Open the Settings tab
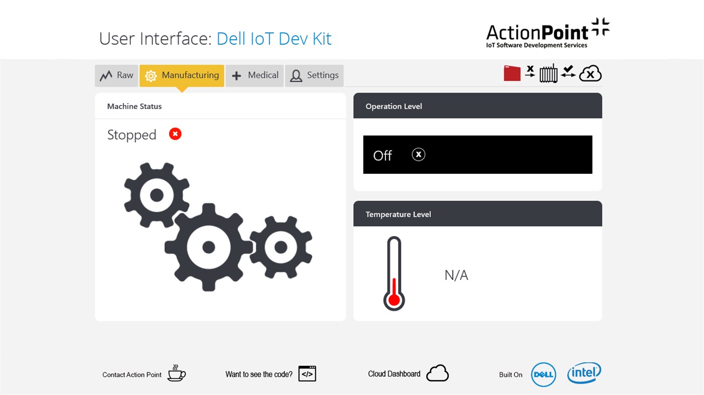The width and height of the screenshot is (704, 395). tap(315, 75)
